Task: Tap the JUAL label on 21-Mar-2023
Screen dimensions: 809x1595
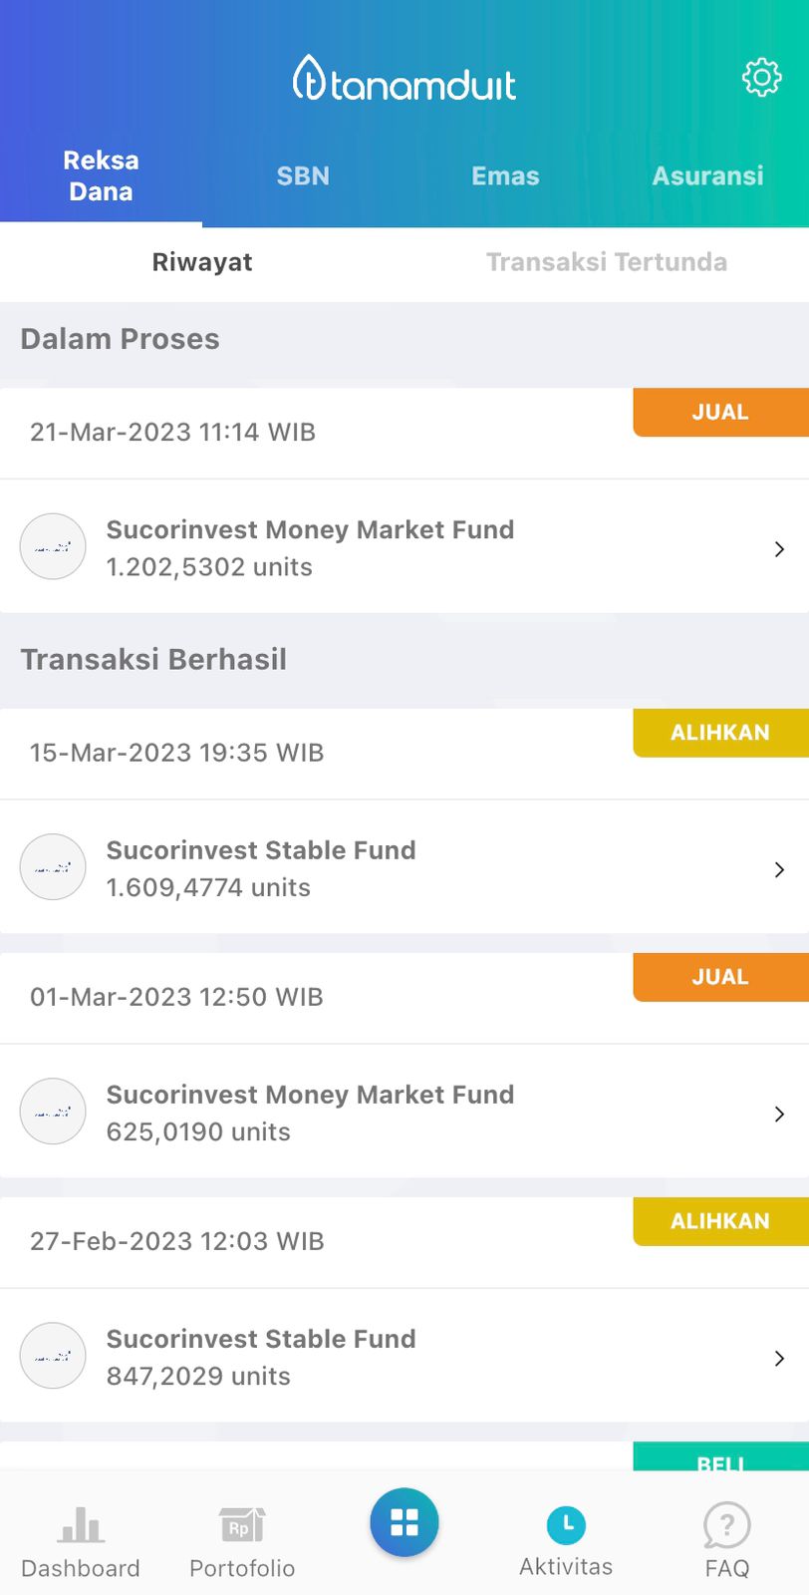Action: [720, 413]
